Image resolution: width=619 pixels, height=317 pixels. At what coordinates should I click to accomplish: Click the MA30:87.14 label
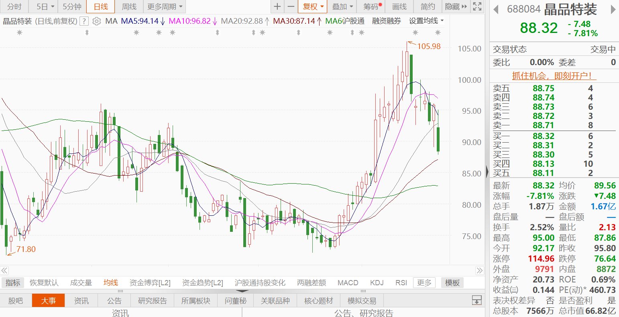pyautogui.click(x=294, y=21)
